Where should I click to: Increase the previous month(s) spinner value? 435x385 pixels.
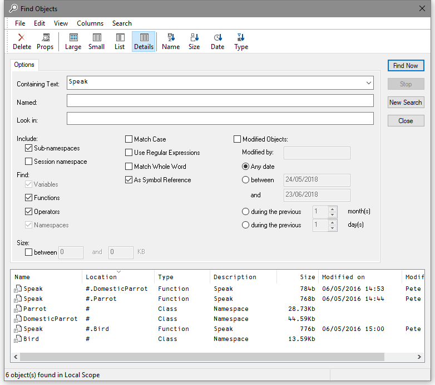(x=333, y=209)
